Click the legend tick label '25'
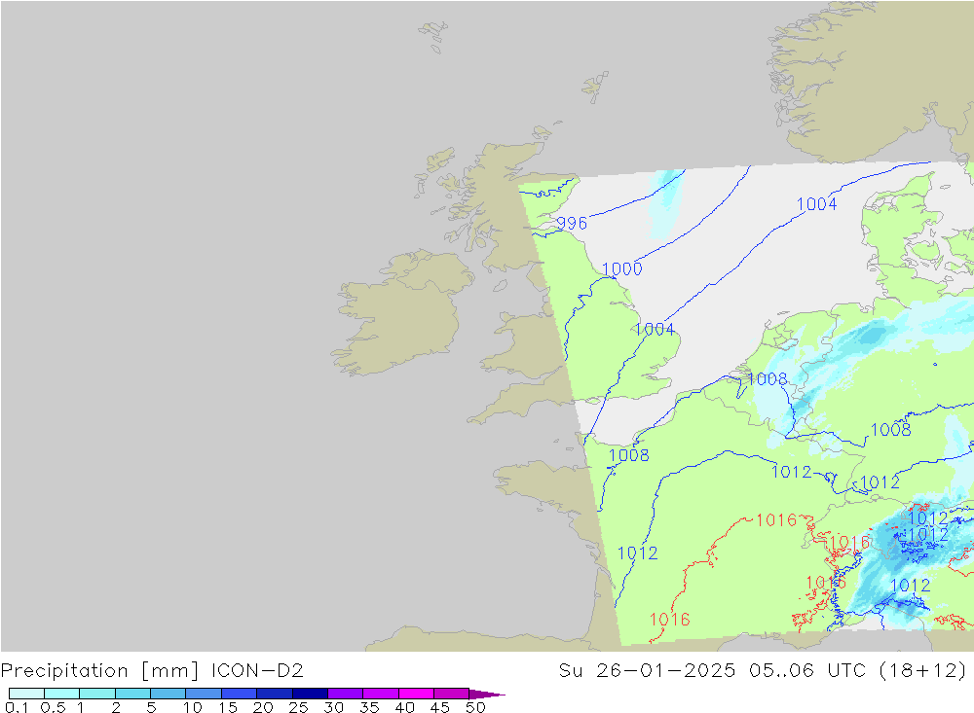The height and width of the screenshot is (713, 974). [298, 707]
